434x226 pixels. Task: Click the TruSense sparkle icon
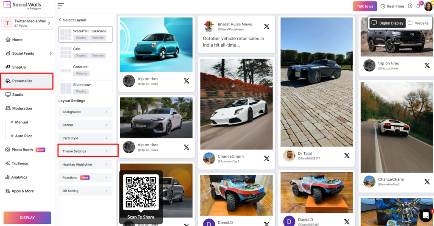click(8, 163)
